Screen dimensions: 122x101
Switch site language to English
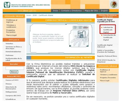coord(104,11)
